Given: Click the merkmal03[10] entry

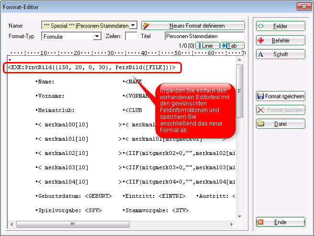Looking at the screenshot, I should [62, 167].
